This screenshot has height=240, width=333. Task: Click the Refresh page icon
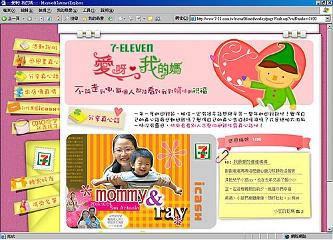pos(49,19)
